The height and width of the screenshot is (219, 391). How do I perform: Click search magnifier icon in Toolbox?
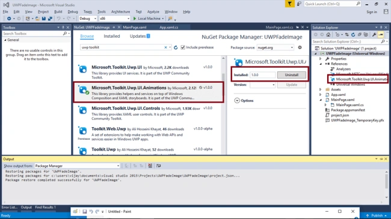65,34
